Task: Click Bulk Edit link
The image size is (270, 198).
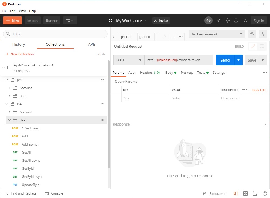Action: tap(259, 90)
